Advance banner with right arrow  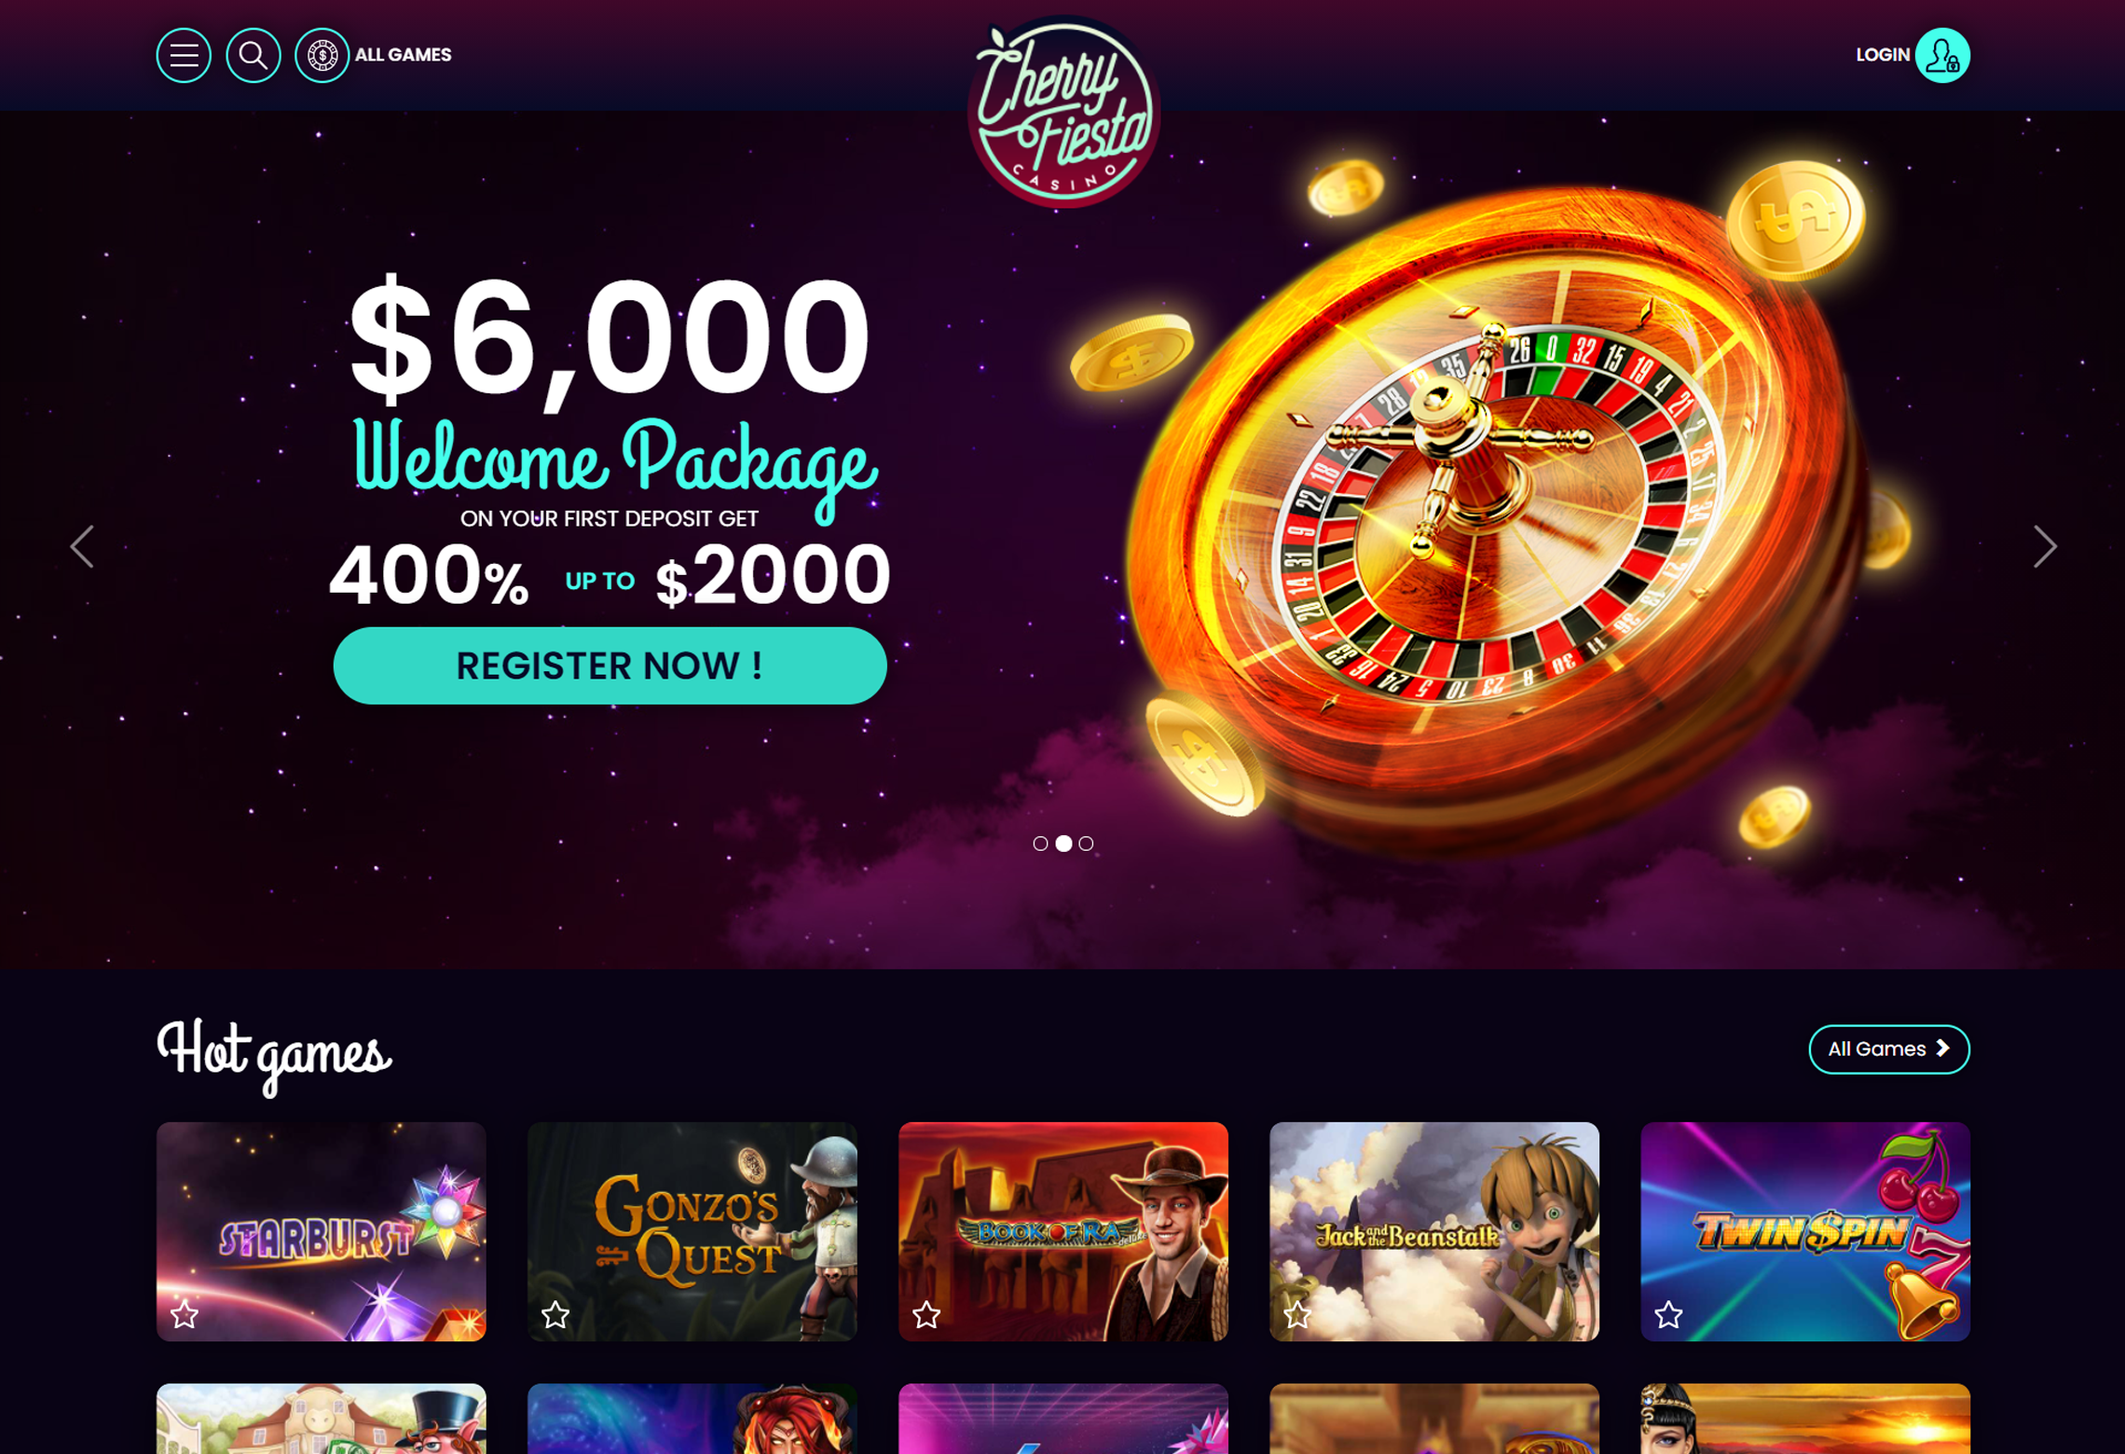pos(2044,546)
